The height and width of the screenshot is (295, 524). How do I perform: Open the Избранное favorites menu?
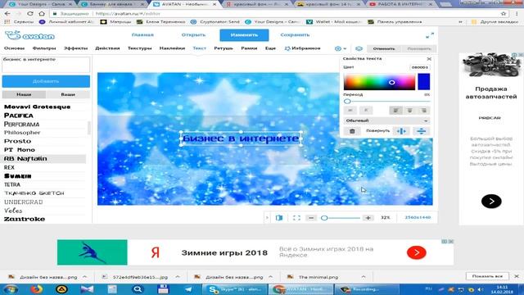point(302,48)
